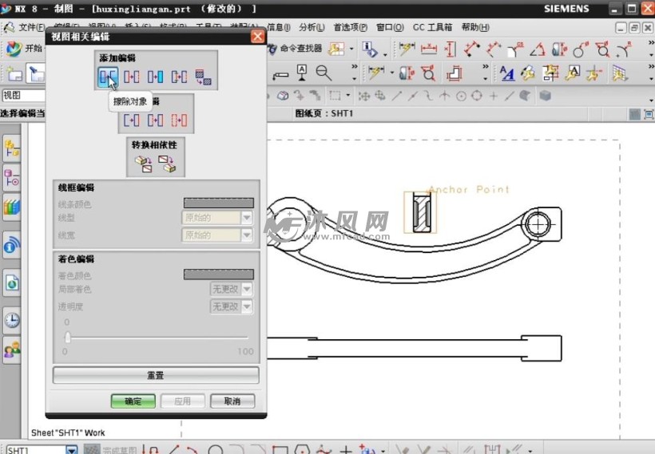Click the sectioned bushing detail view
The height and width of the screenshot is (454, 655).
click(420, 212)
